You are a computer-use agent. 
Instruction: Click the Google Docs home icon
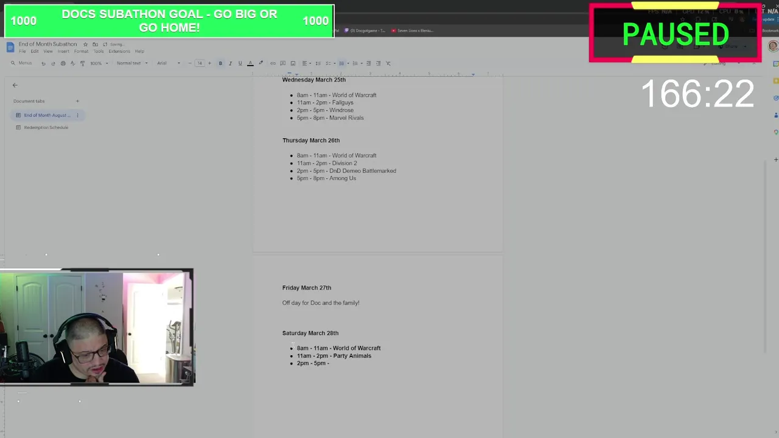point(10,47)
